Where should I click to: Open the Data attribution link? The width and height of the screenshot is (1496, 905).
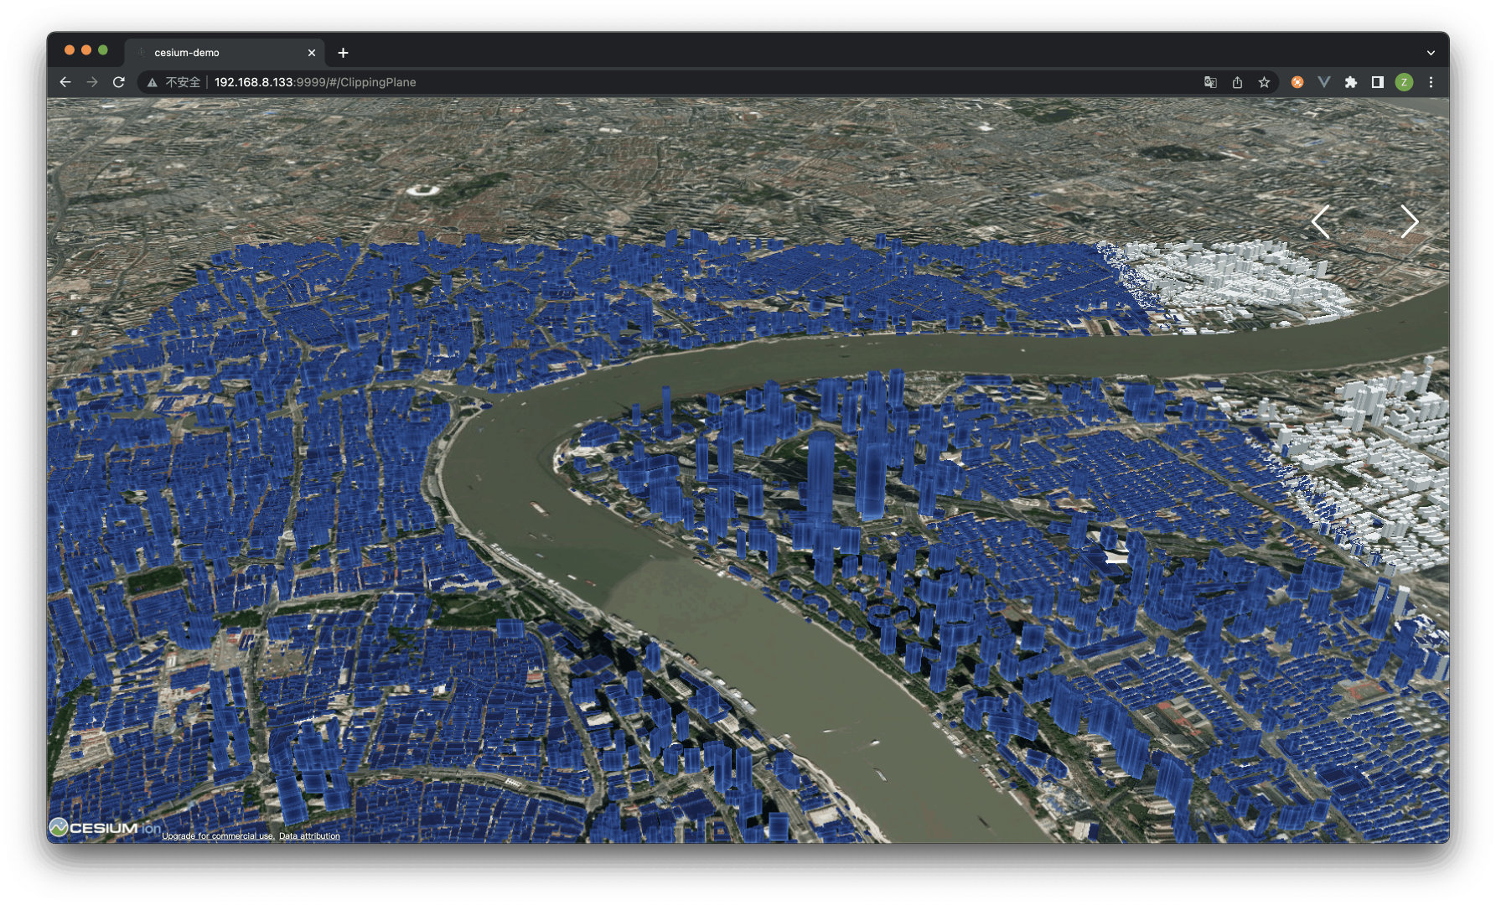coord(309,835)
